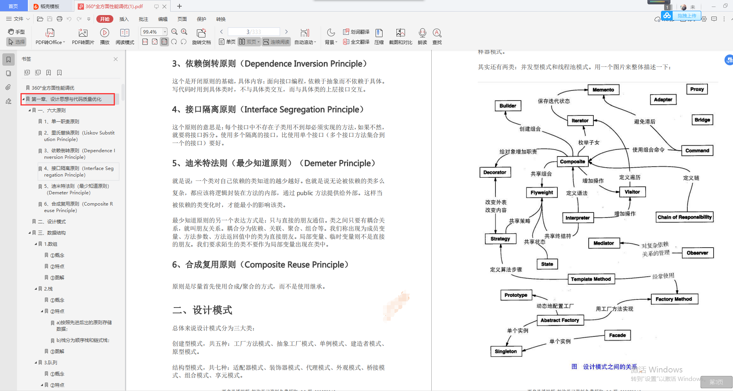733x391 pixels.
Task: Toggle 连续阅读 continuous reading
Action: pos(276,42)
